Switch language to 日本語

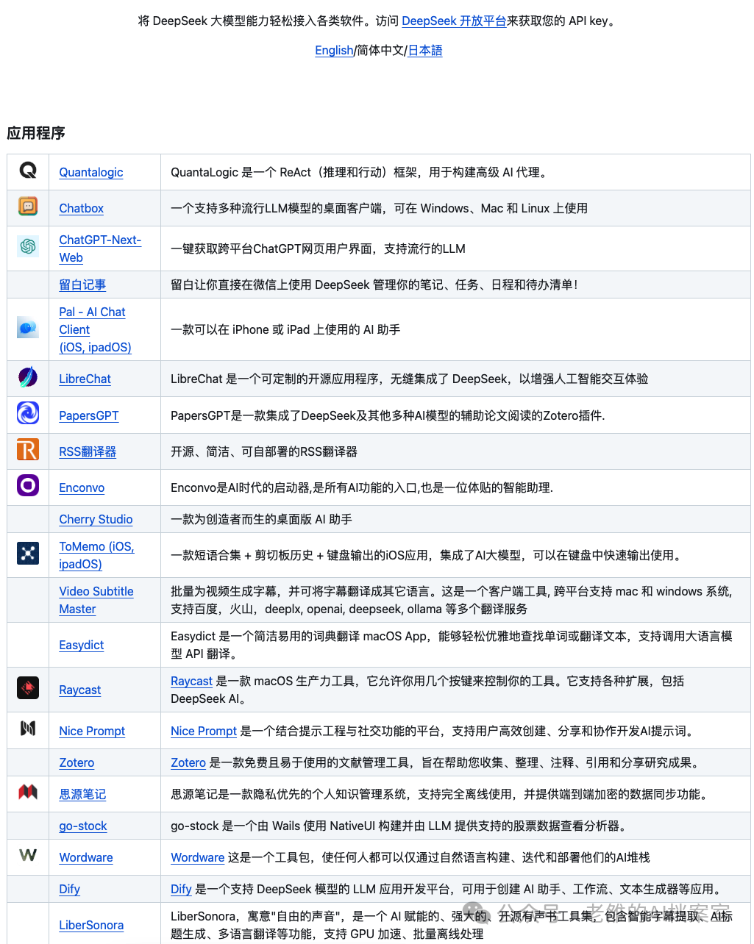pyautogui.click(x=425, y=50)
